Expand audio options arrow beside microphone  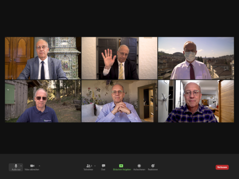tap(21, 166)
